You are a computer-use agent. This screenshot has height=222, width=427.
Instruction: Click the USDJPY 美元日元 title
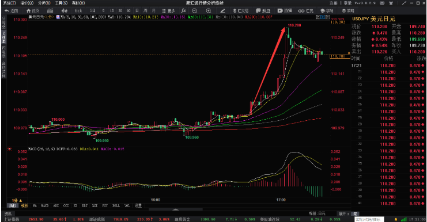pos(373,19)
